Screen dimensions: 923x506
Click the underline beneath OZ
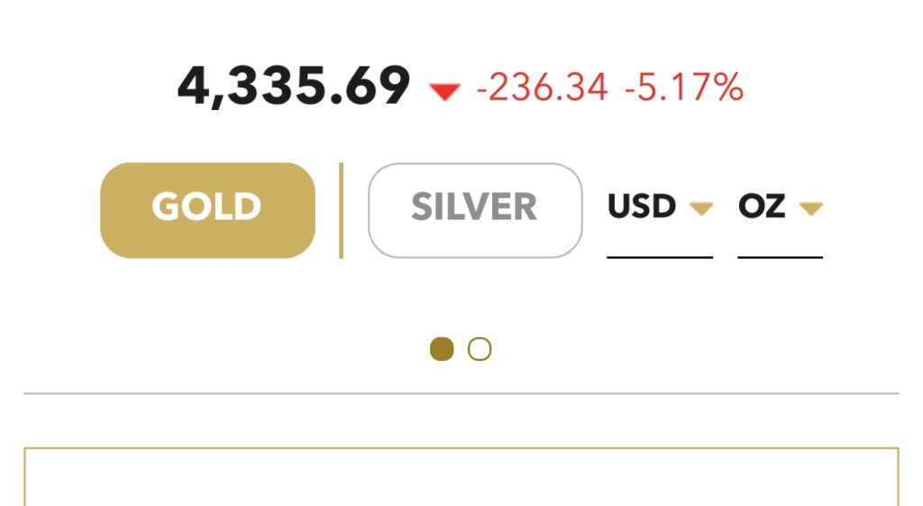(x=780, y=257)
